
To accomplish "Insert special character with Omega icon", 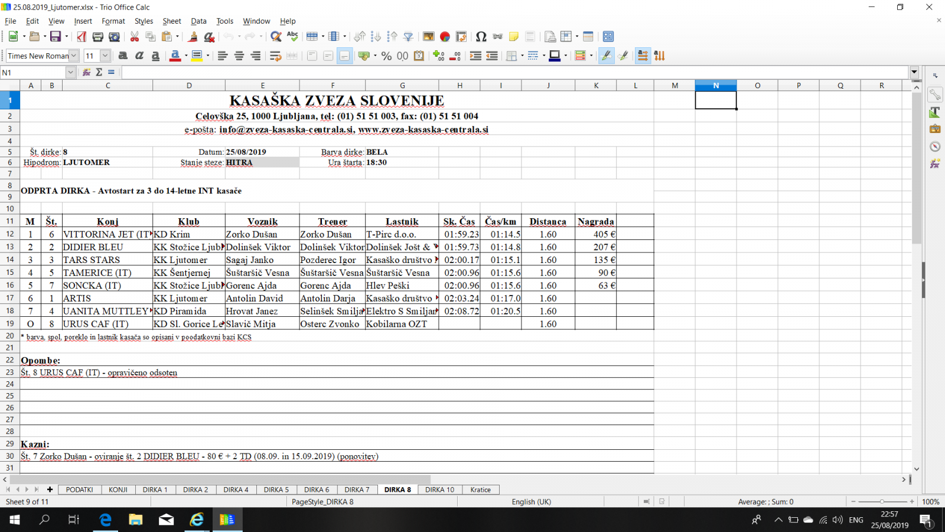I will [481, 37].
